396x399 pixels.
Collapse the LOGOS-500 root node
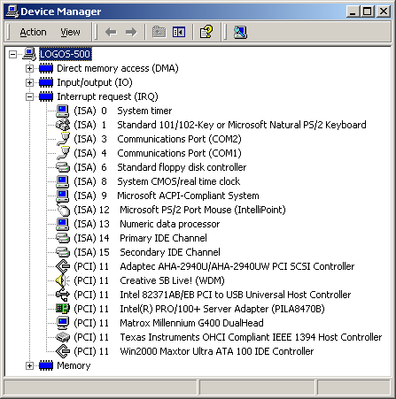click(12, 54)
